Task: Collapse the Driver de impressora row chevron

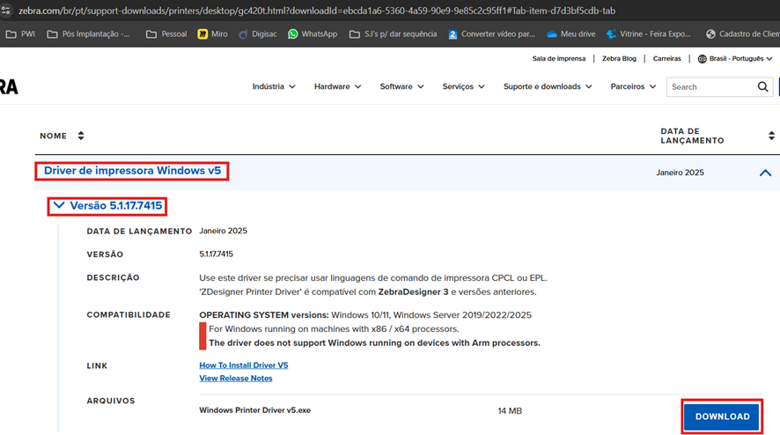Action: [765, 173]
